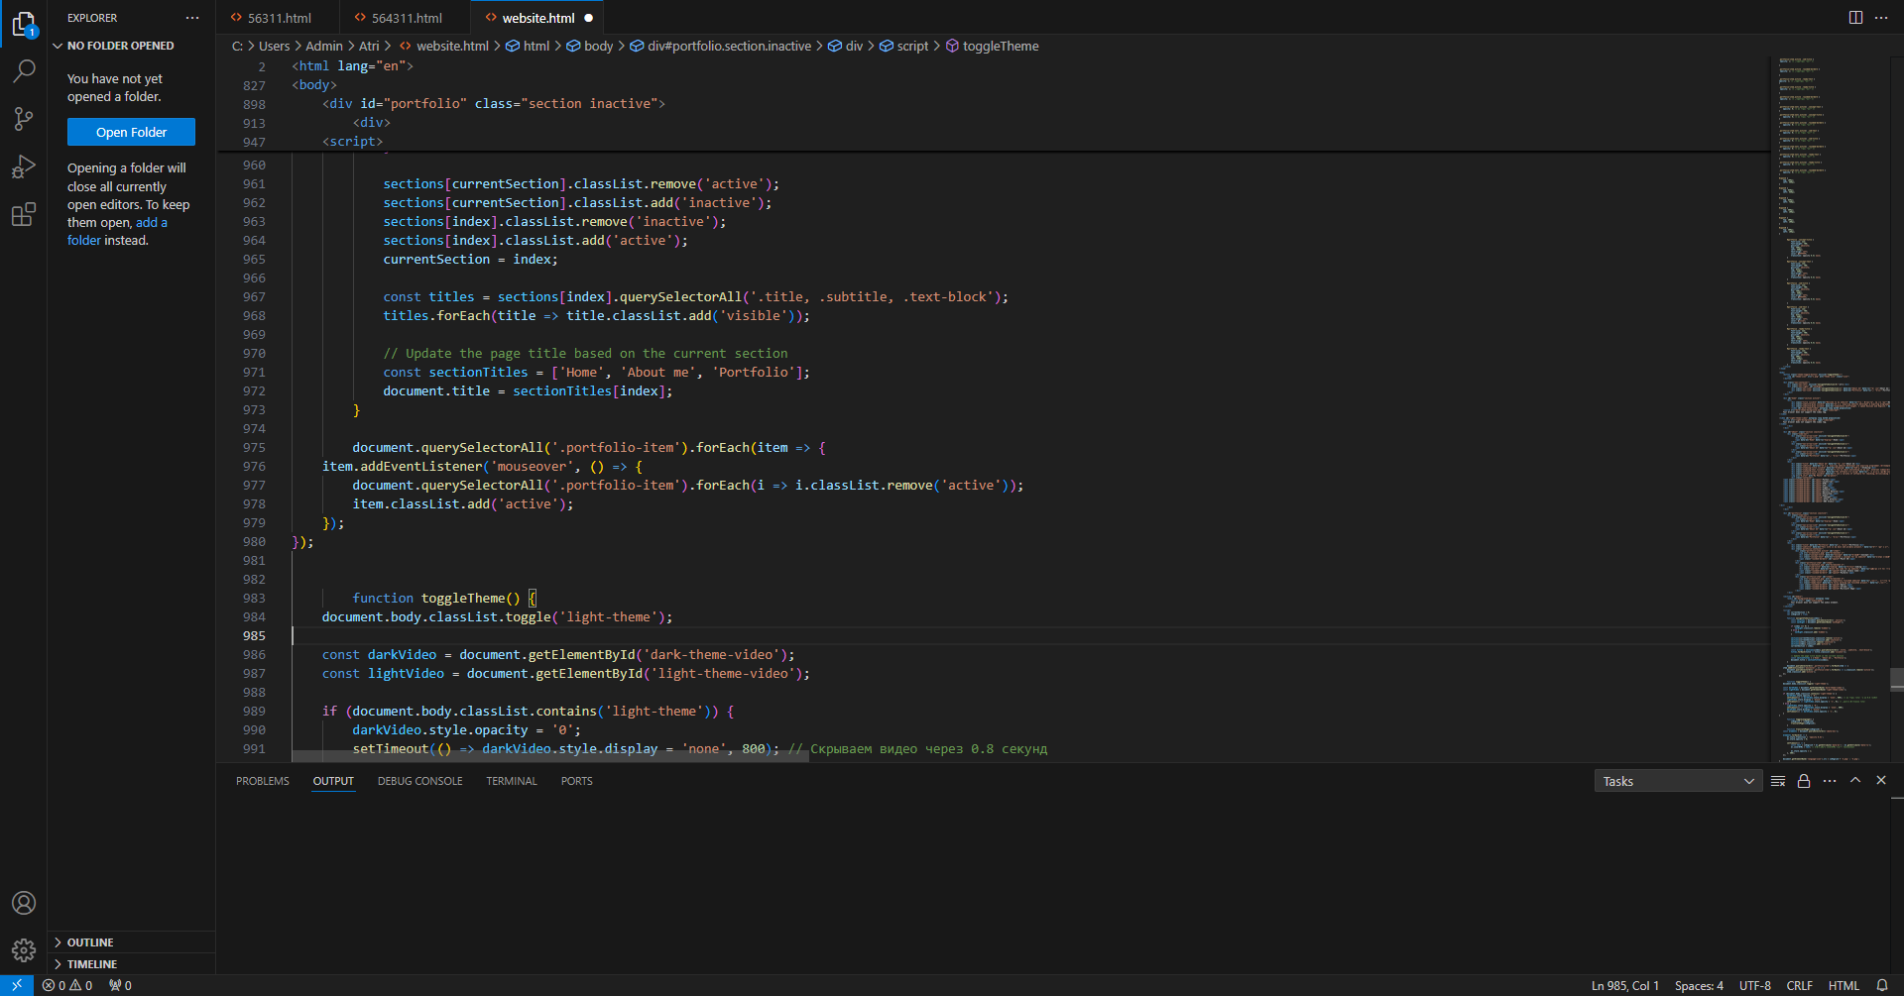This screenshot has width=1904, height=996.
Task: Open the Tasks output channel dropdown
Action: tap(1678, 781)
